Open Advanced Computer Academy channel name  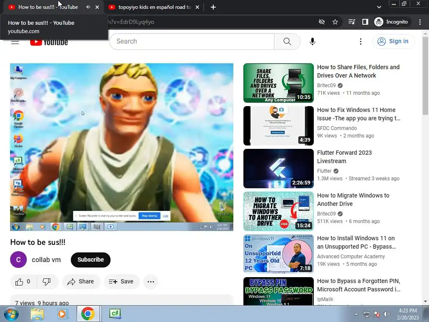click(x=351, y=257)
